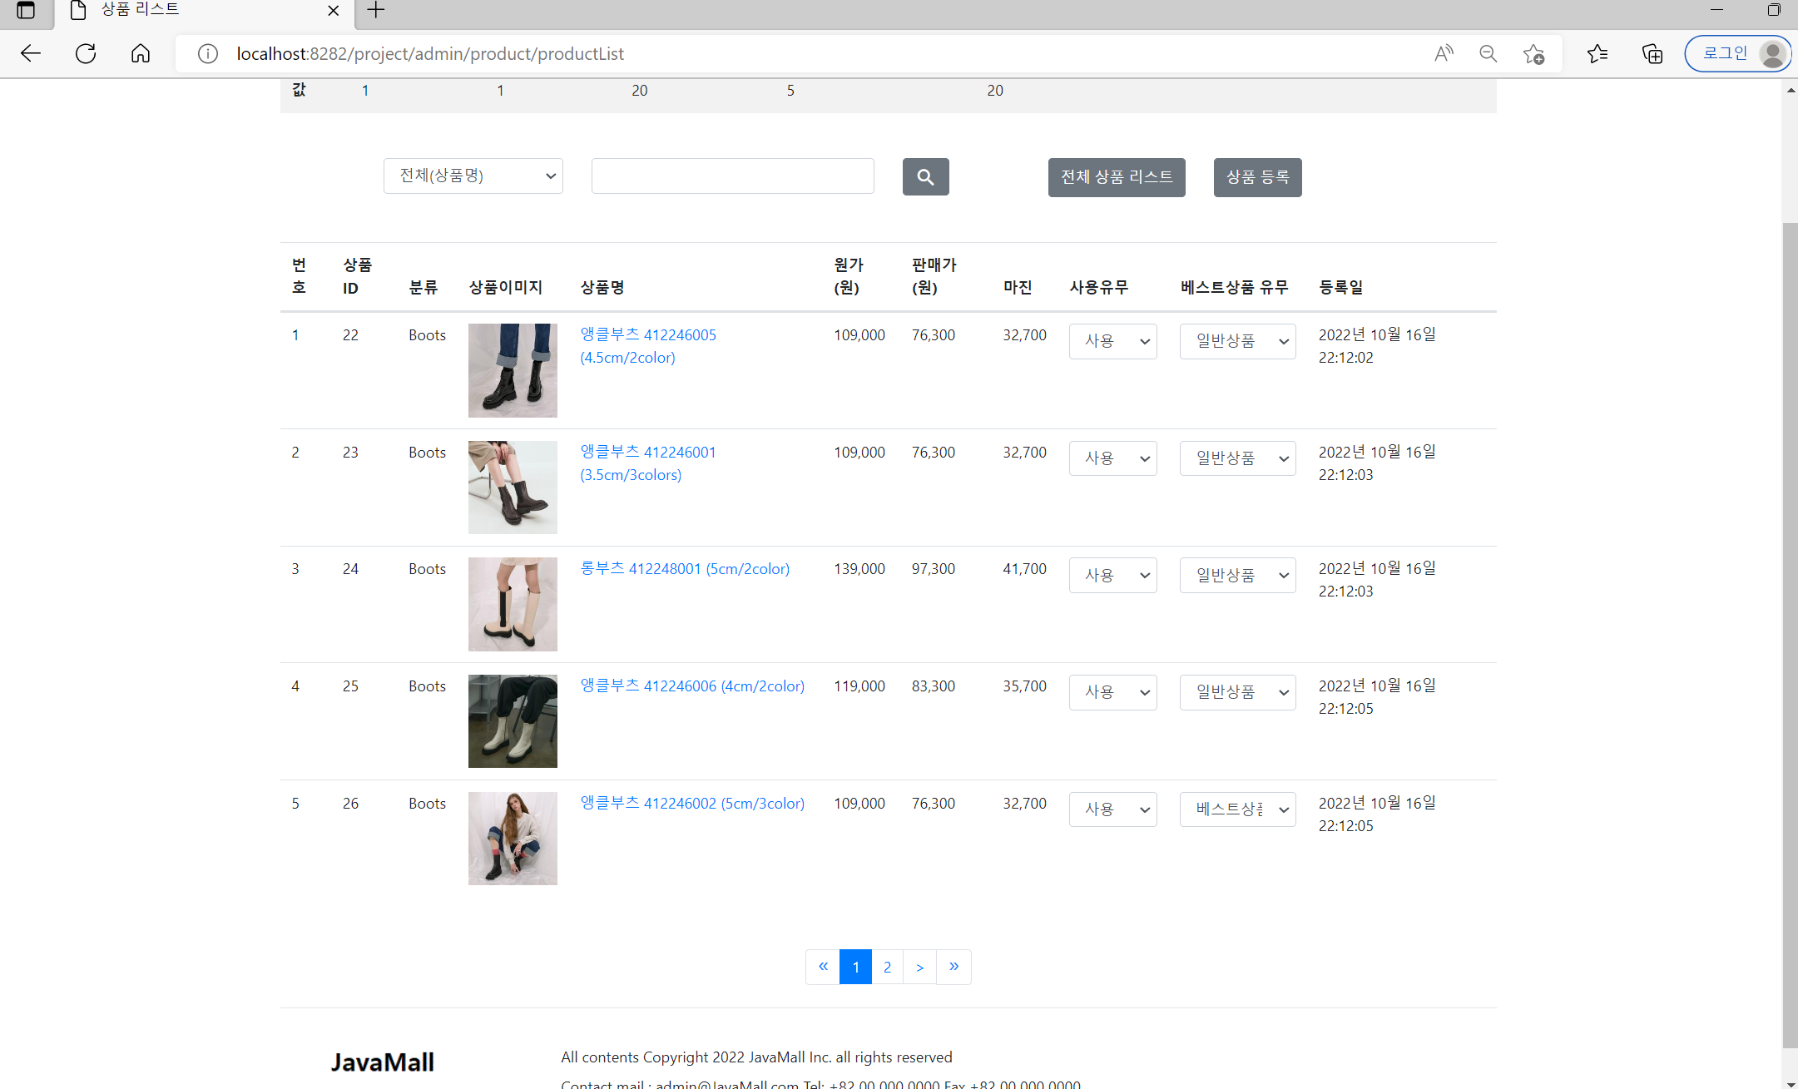Open 앵클부츠 412246006 product link
This screenshot has height=1089, width=1798.
click(x=692, y=686)
